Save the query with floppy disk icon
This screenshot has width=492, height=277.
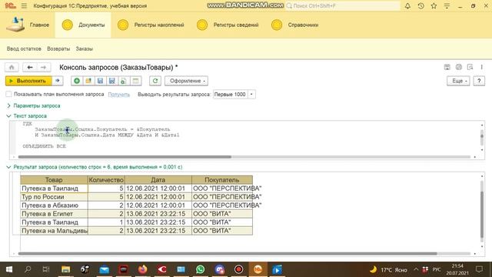pos(100,81)
